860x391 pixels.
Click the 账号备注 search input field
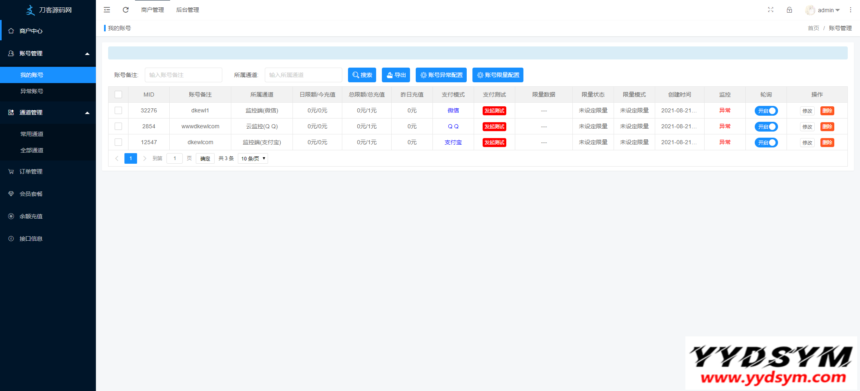183,75
